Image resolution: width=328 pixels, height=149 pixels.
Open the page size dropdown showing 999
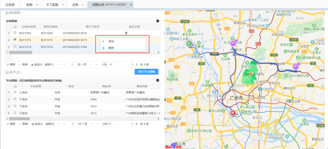[107, 124]
